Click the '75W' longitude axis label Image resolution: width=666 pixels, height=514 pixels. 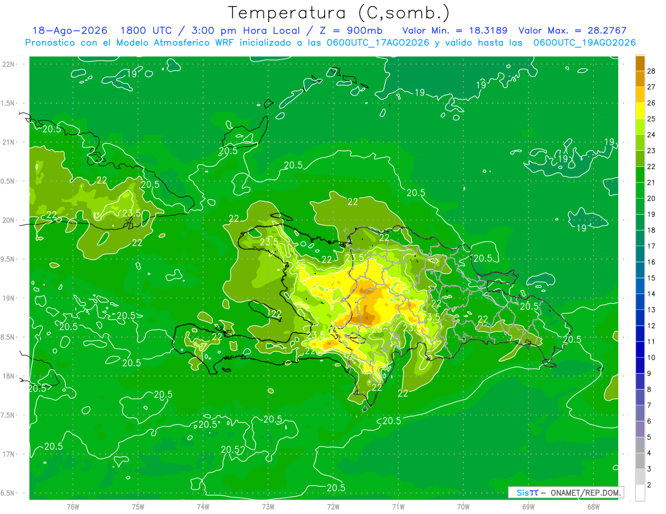click(138, 507)
